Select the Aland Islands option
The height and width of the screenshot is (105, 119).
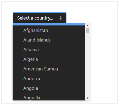click(x=49, y=40)
